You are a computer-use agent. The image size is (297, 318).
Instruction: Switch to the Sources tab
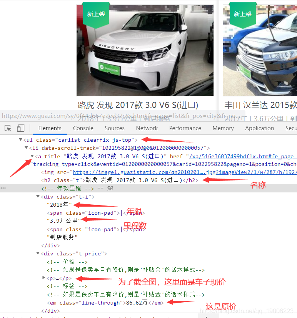tap(115, 128)
